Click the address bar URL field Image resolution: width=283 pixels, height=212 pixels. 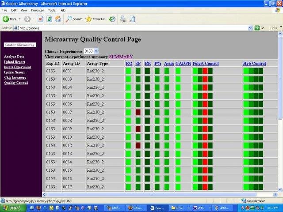tap(133, 28)
